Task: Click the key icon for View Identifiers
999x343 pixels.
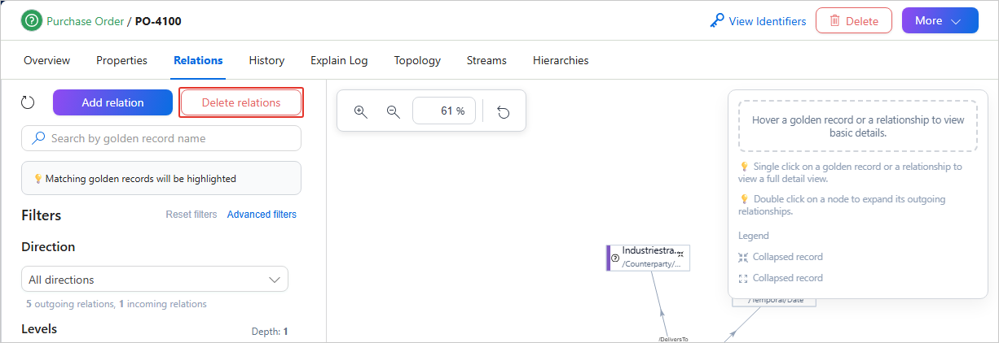Action: pos(717,21)
